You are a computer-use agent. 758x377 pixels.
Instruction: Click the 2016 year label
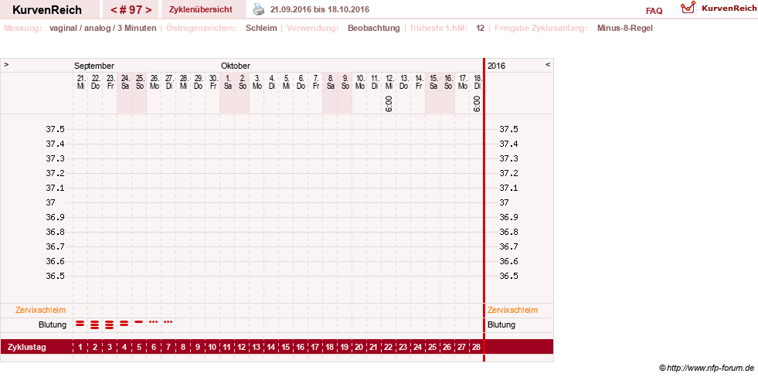tap(497, 66)
